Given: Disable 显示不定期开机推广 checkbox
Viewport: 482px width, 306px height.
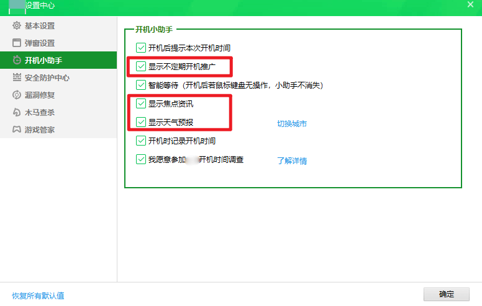Looking at the screenshot, I should [141, 66].
